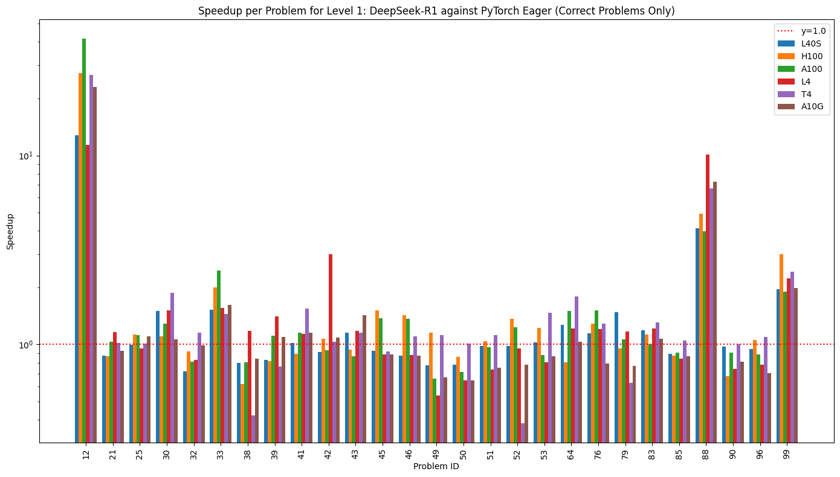Select the 'T4' legend label

click(806, 94)
